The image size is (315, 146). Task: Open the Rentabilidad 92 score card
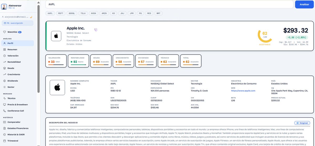pyautogui.click(x=78, y=61)
